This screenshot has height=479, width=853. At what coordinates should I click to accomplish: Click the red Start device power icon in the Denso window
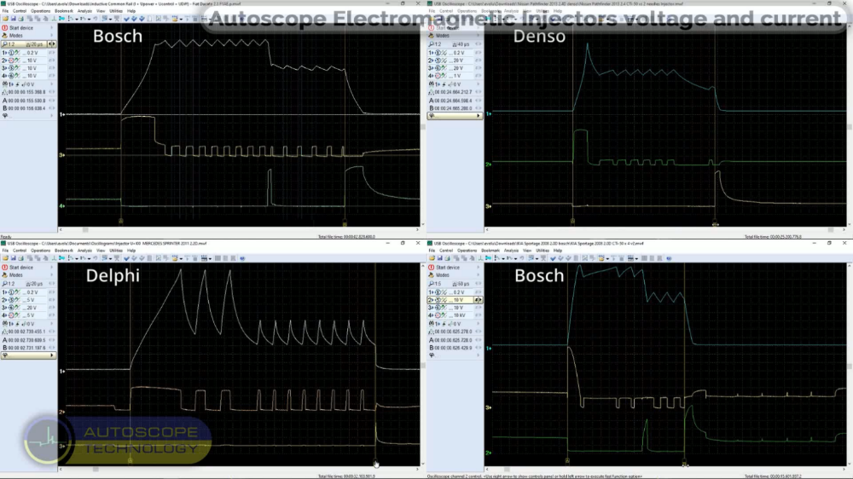432,27
